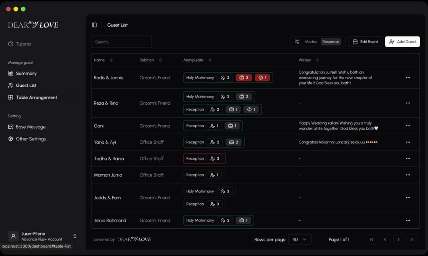Open the ellipsis actions for Tedha & Rania

click(x=408, y=159)
